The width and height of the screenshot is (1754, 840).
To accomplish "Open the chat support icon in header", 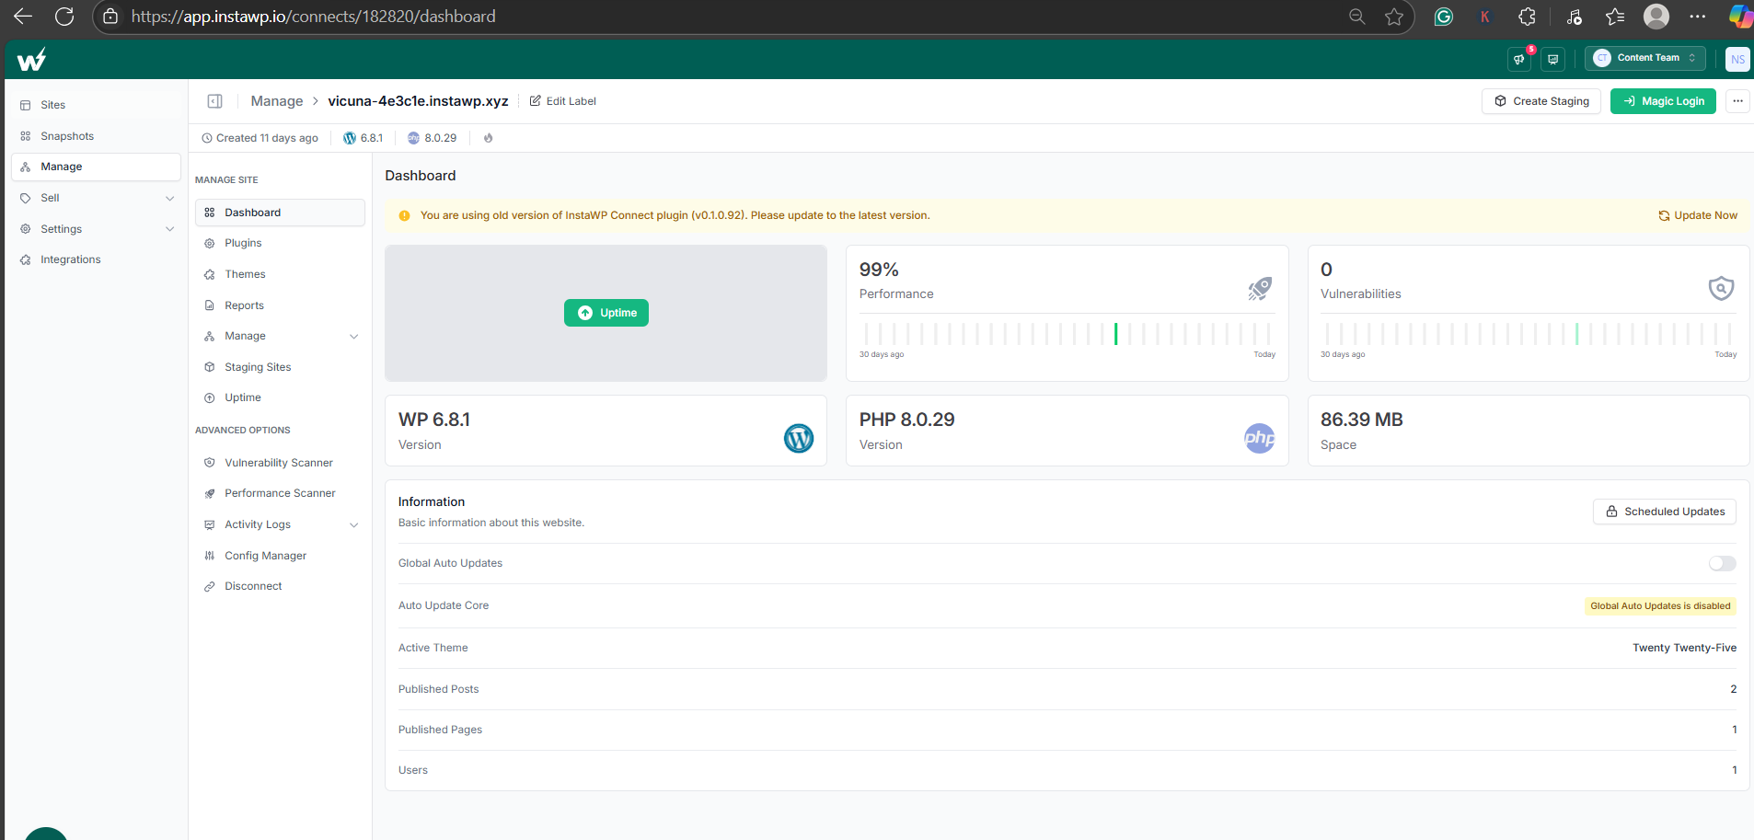I will (x=1553, y=59).
